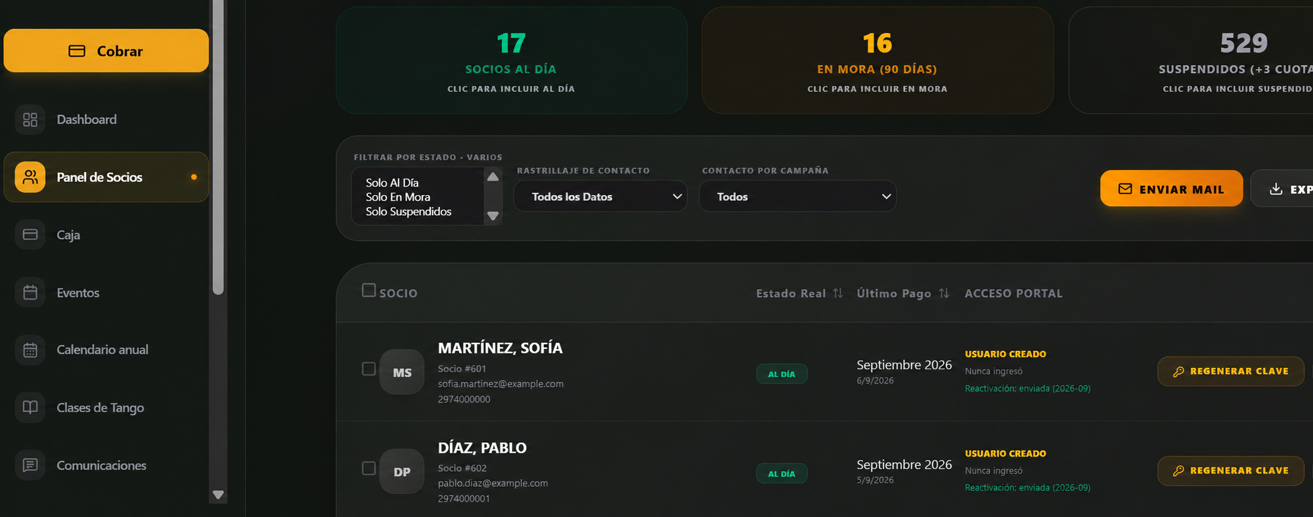Image resolution: width=1313 pixels, height=517 pixels.
Task: Click the Export download button
Action: click(x=1282, y=189)
